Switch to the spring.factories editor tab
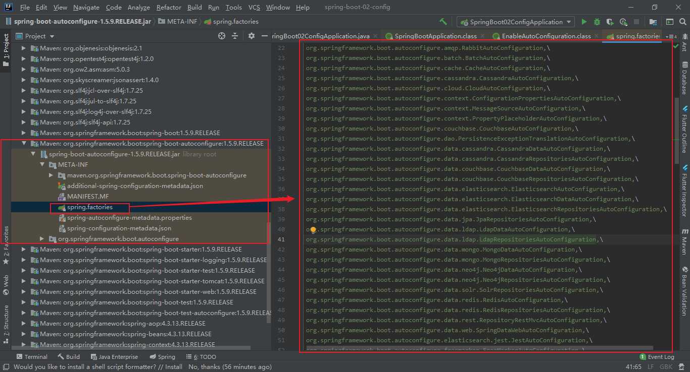Image resolution: width=690 pixels, height=372 pixels. (633, 36)
